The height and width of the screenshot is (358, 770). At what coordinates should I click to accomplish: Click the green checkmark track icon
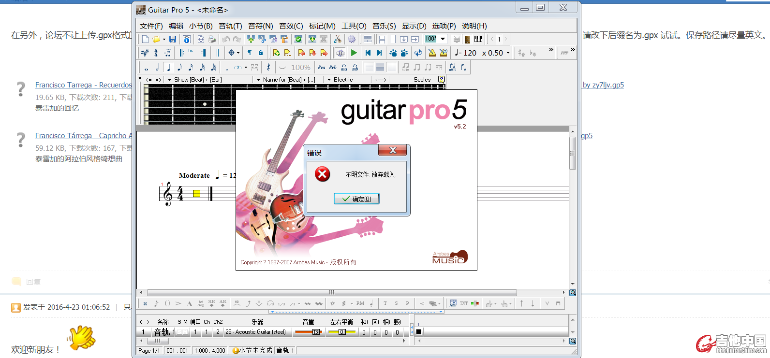coord(298,39)
